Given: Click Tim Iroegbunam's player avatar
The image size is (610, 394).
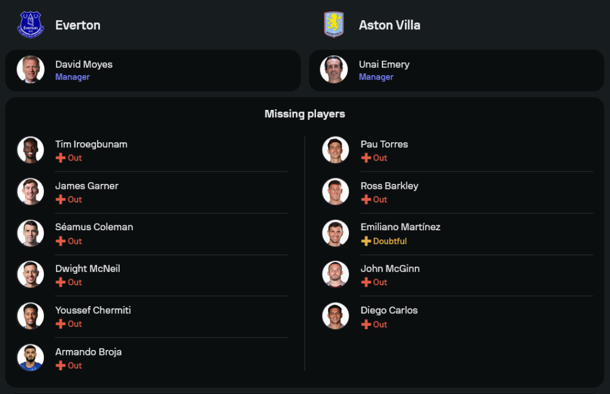Looking at the screenshot, I should point(30,150).
